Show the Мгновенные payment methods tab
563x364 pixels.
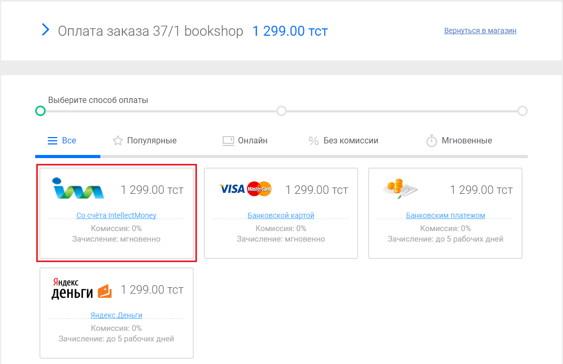point(466,141)
